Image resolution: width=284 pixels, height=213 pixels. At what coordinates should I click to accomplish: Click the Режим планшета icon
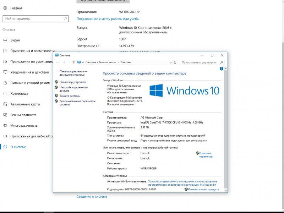(5, 115)
